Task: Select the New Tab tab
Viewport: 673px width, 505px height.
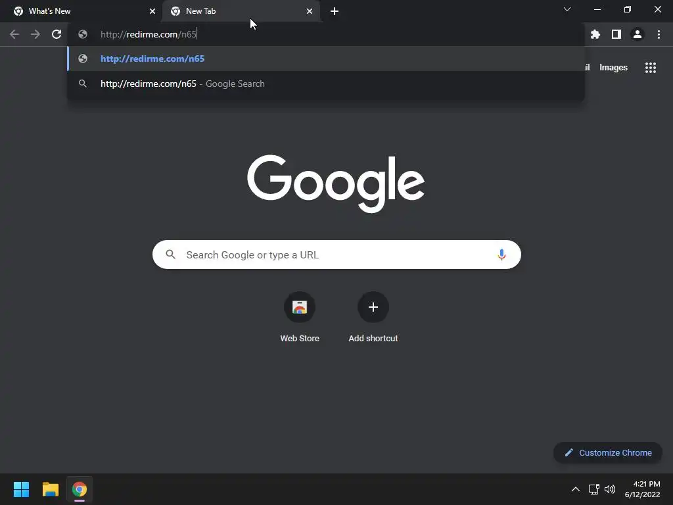Action: pos(242,11)
